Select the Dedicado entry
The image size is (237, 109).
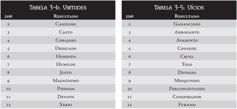[x=66, y=48]
